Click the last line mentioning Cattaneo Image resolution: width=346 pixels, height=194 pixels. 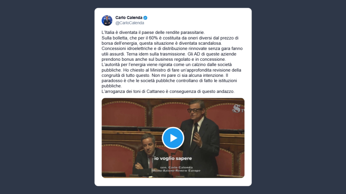168,92
